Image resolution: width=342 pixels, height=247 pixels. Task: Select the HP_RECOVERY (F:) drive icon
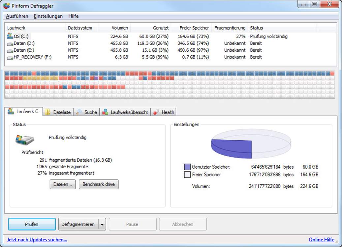pyautogui.click(x=10, y=58)
